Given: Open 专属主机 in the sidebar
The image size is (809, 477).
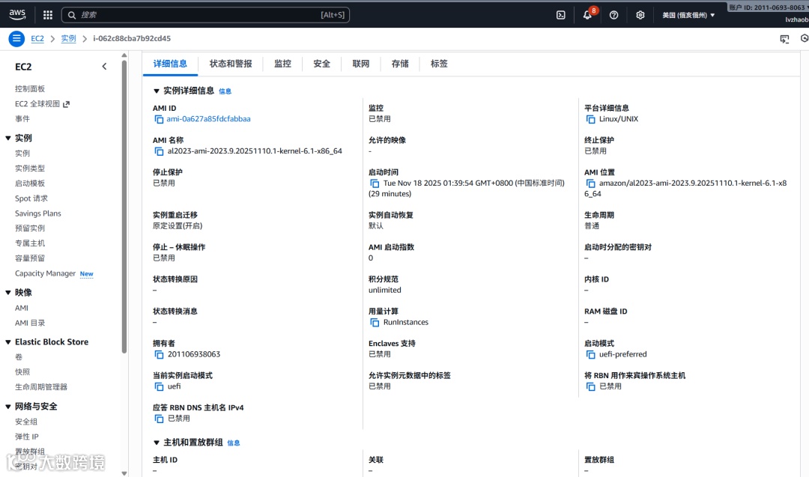Looking at the screenshot, I should 30,243.
